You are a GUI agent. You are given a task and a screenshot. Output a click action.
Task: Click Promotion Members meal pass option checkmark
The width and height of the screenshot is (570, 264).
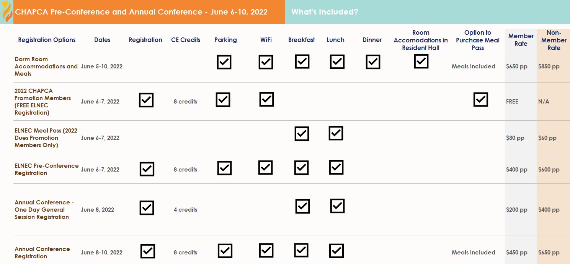point(481,99)
